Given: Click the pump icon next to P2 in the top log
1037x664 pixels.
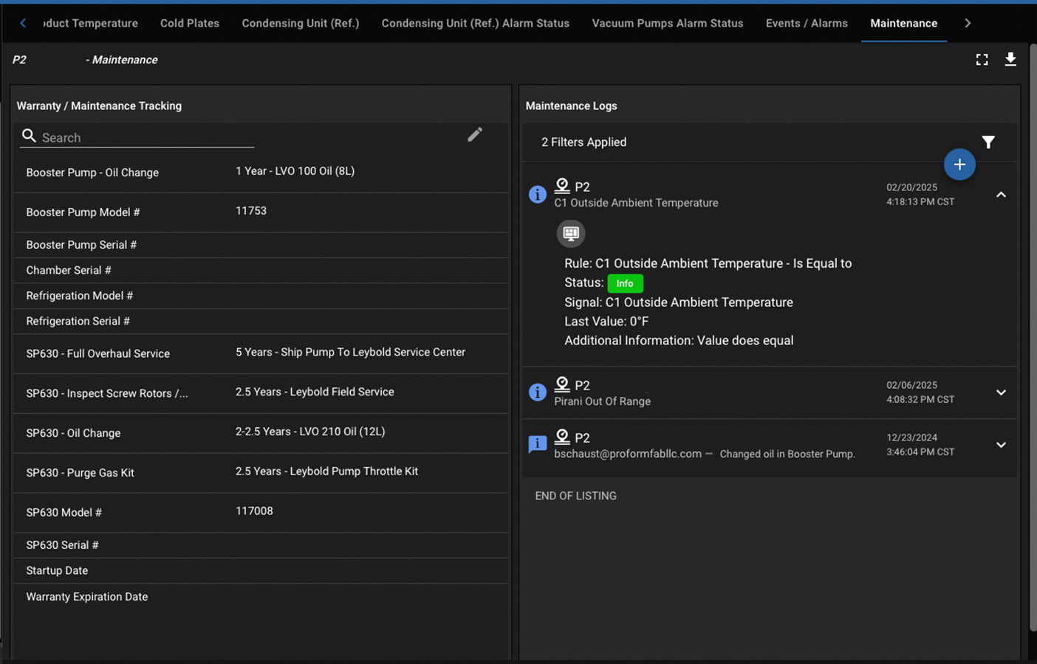Looking at the screenshot, I should pyautogui.click(x=562, y=185).
